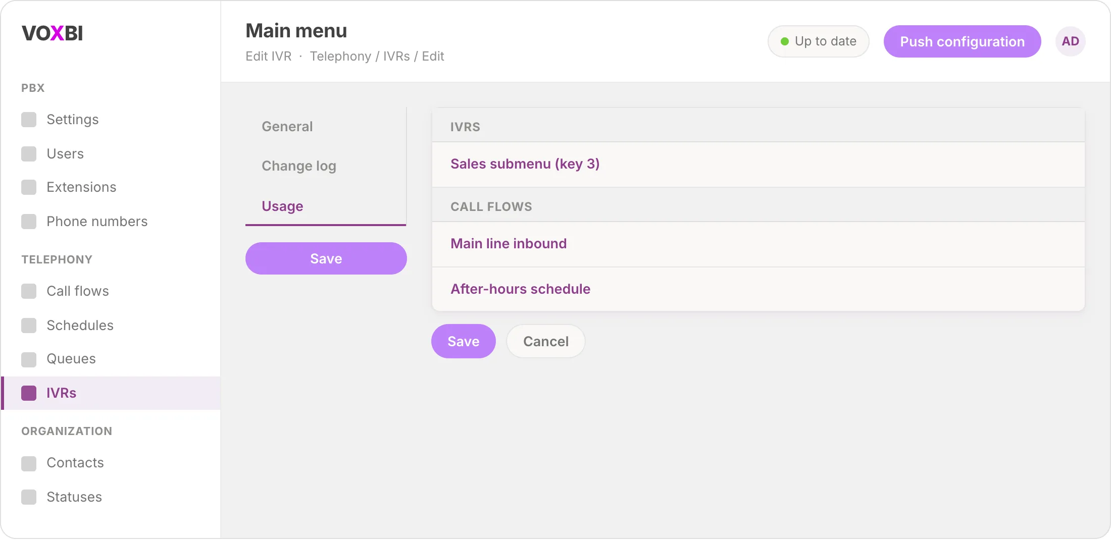Click the Phone numbers sidebar icon
The height and width of the screenshot is (540, 1111).
(29, 222)
